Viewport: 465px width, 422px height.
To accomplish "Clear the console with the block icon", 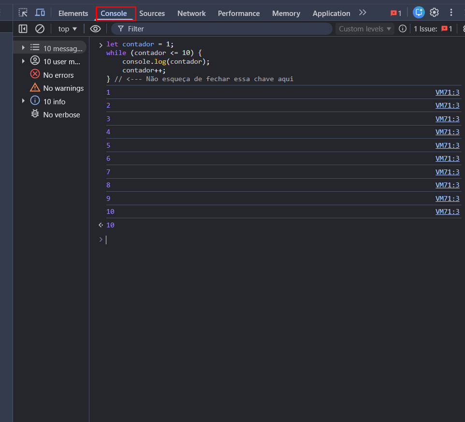I will click(x=40, y=29).
